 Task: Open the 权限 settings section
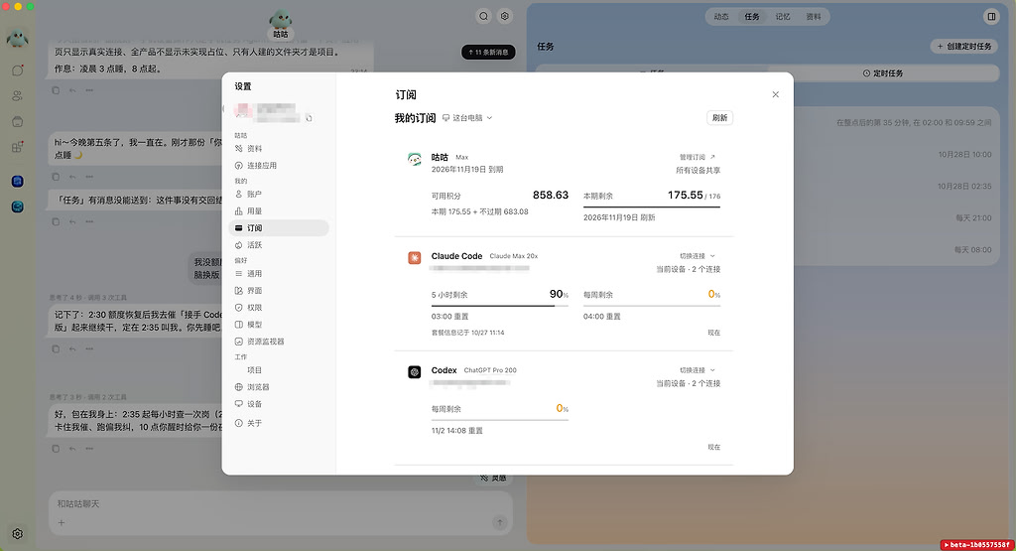279,307
